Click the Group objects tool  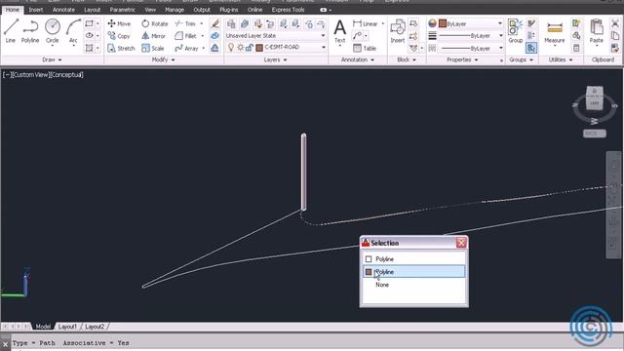point(516,31)
